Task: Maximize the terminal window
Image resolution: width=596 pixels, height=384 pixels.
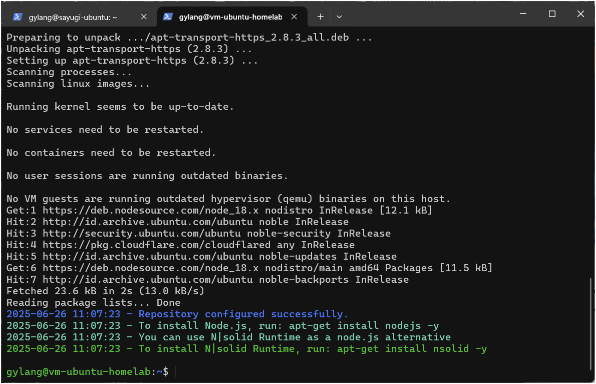Action: [552, 14]
